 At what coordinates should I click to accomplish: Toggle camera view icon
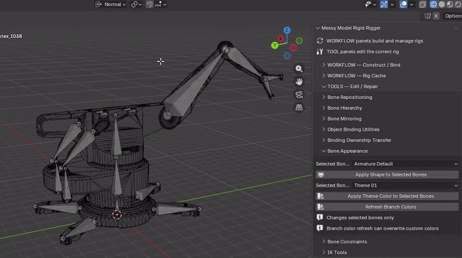(x=299, y=94)
